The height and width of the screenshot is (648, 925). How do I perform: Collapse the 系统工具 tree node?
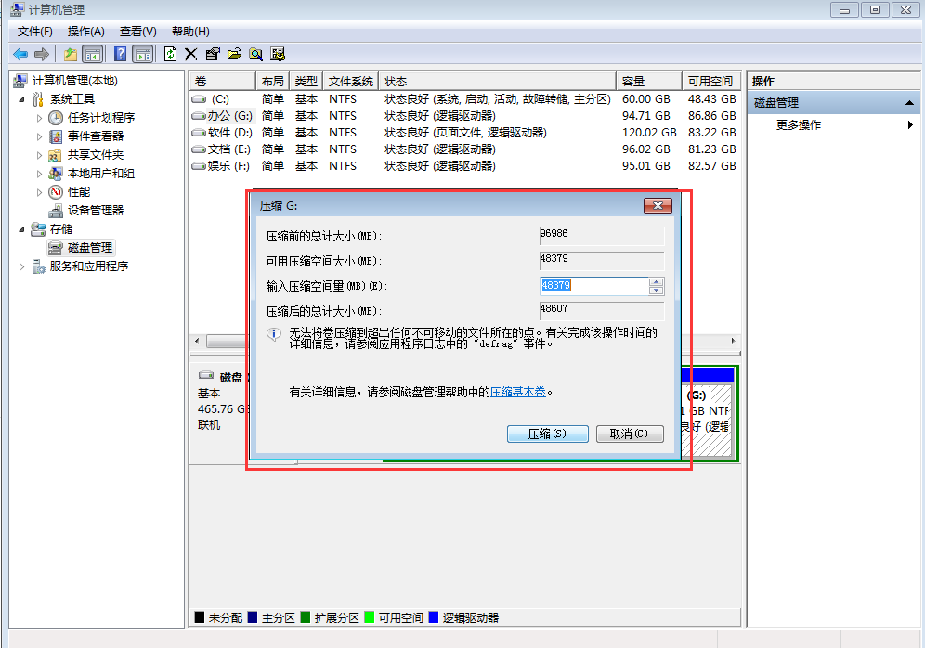pyautogui.click(x=22, y=99)
